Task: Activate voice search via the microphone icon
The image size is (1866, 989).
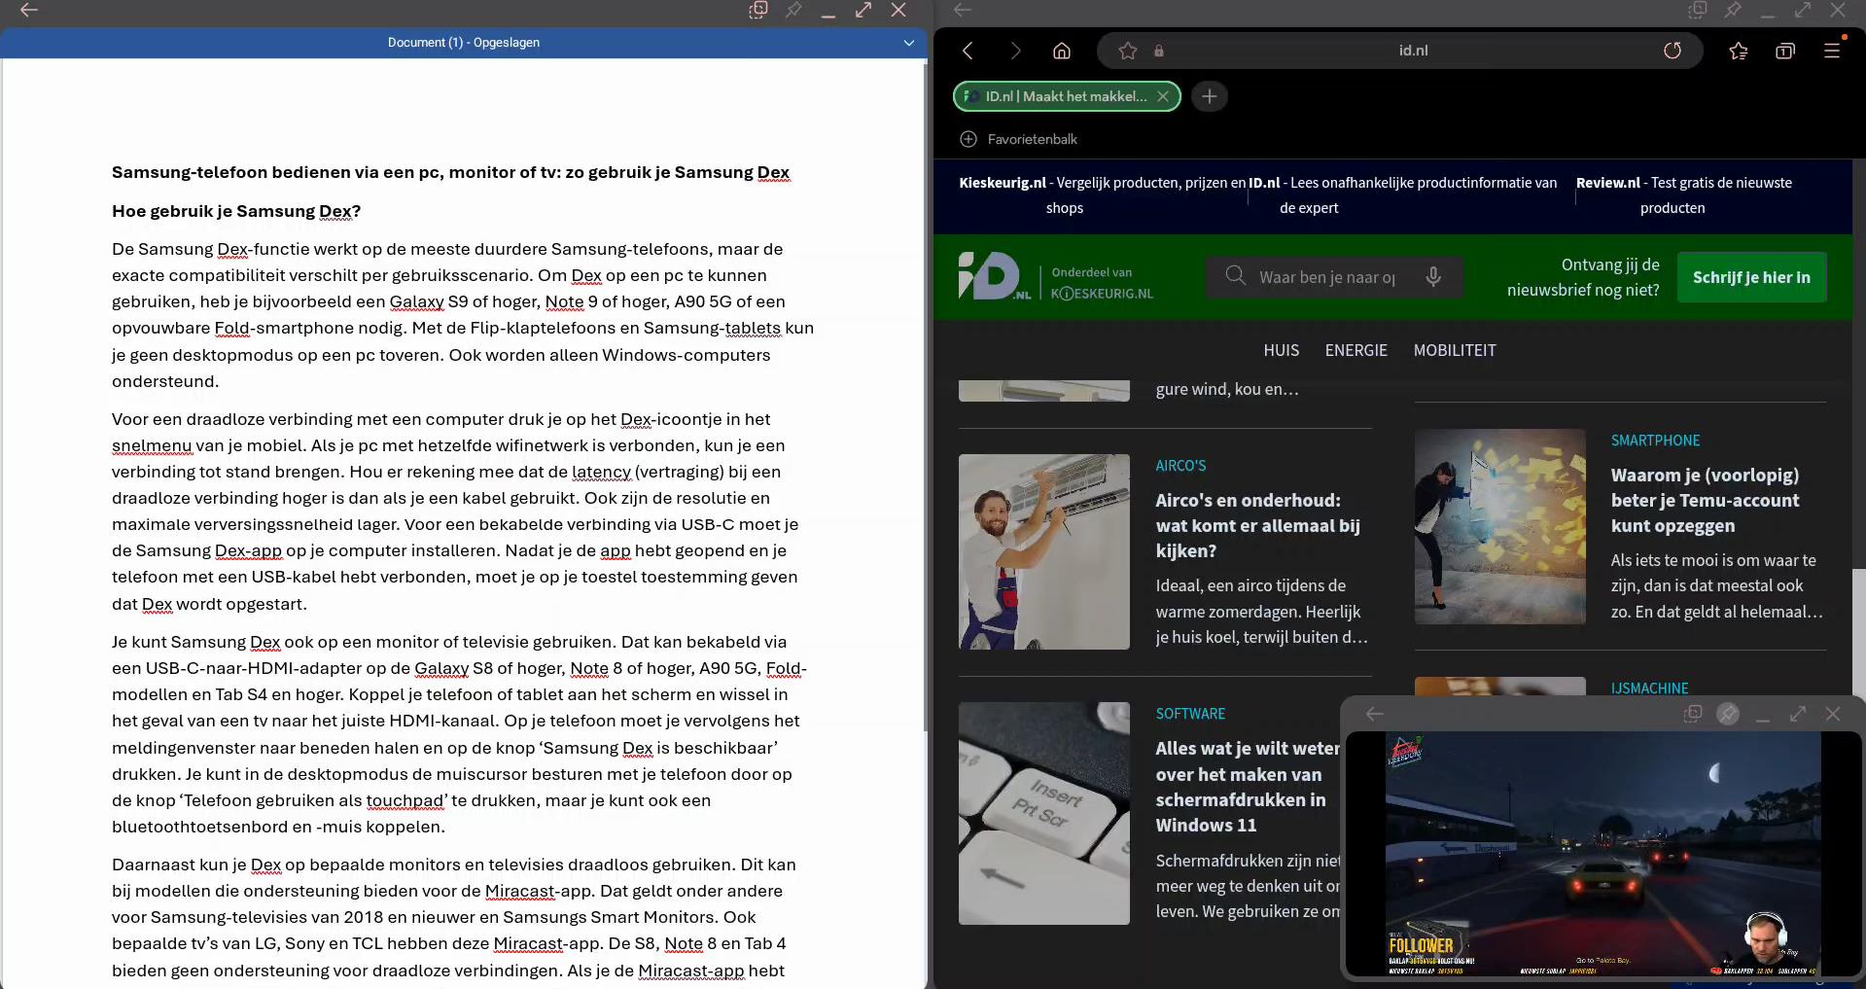Action: [x=1433, y=277]
